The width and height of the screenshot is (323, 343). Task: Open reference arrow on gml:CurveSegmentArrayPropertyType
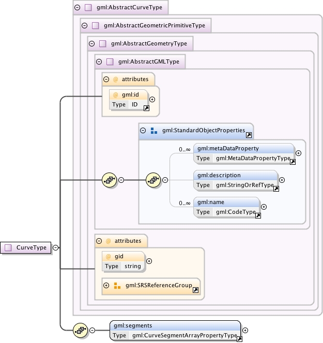(239, 339)
